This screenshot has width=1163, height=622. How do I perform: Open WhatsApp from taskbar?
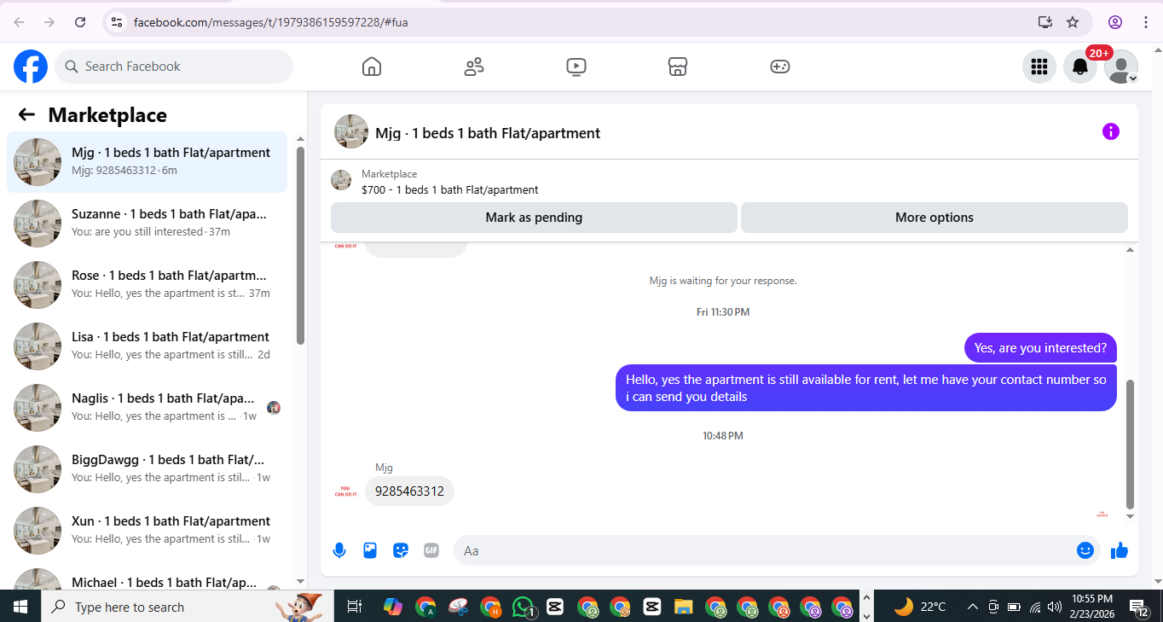523,607
